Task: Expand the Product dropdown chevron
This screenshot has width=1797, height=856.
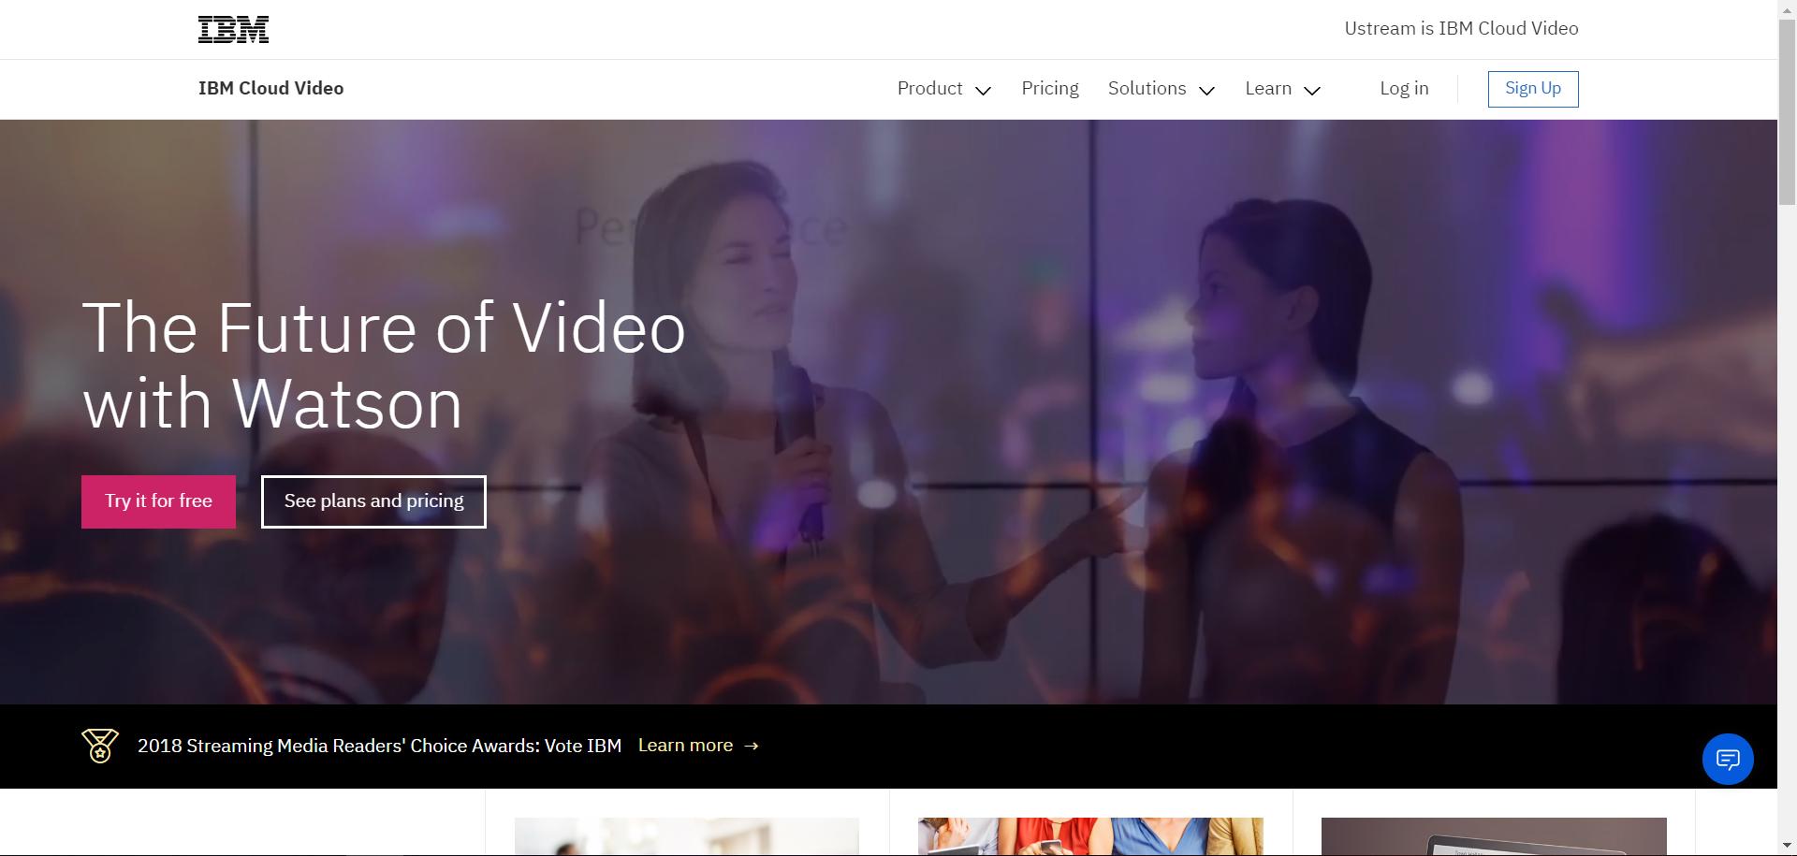Action: [983, 90]
